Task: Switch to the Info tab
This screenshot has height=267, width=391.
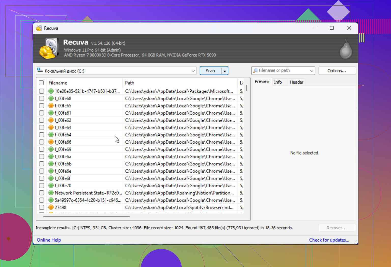Action: pyautogui.click(x=278, y=82)
